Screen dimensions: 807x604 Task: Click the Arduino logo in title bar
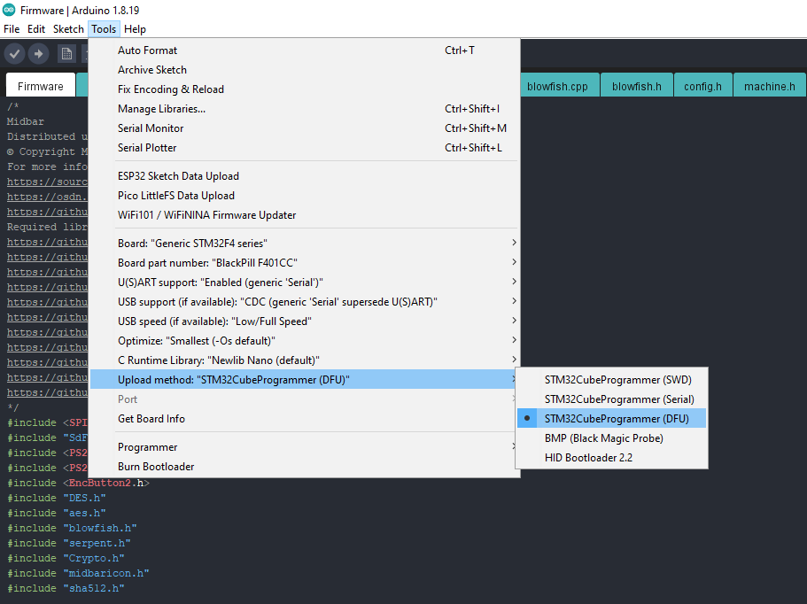pos(9,11)
